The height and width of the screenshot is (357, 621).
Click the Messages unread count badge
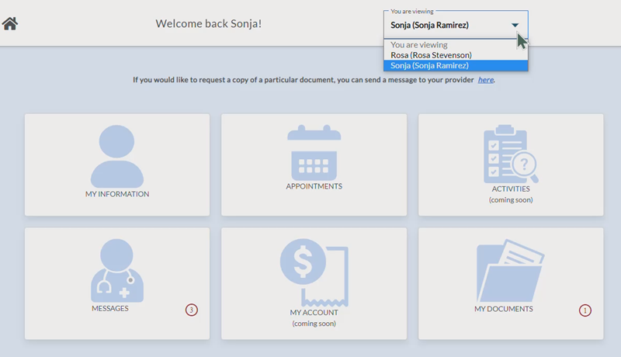tap(192, 310)
